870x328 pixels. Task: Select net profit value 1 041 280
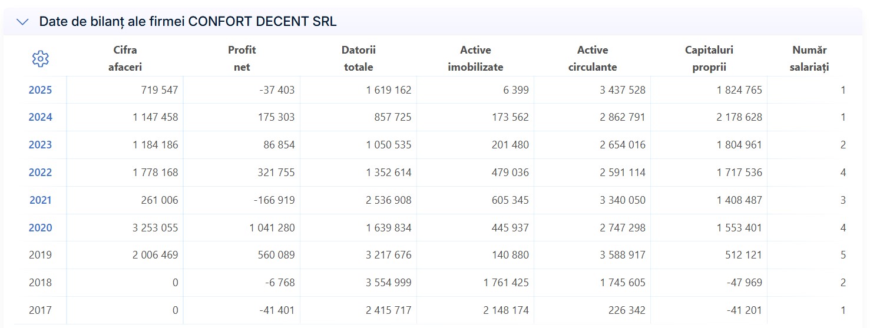point(272,228)
